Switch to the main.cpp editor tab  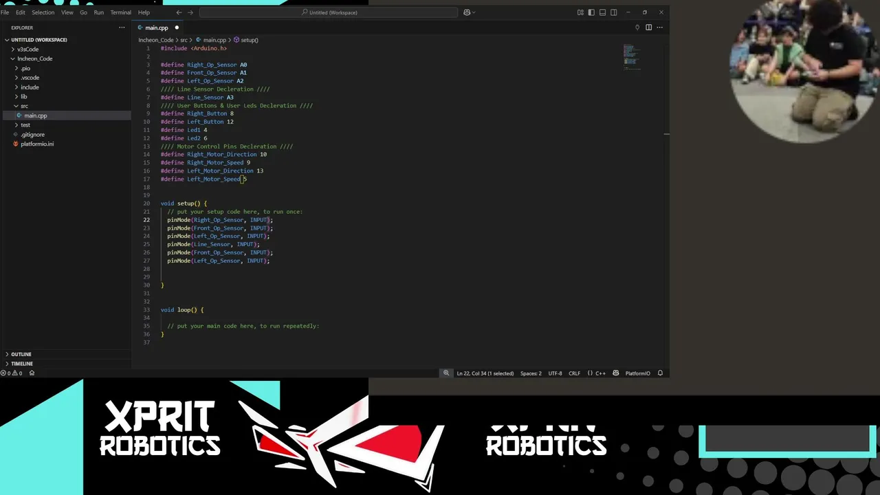pyautogui.click(x=157, y=27)
